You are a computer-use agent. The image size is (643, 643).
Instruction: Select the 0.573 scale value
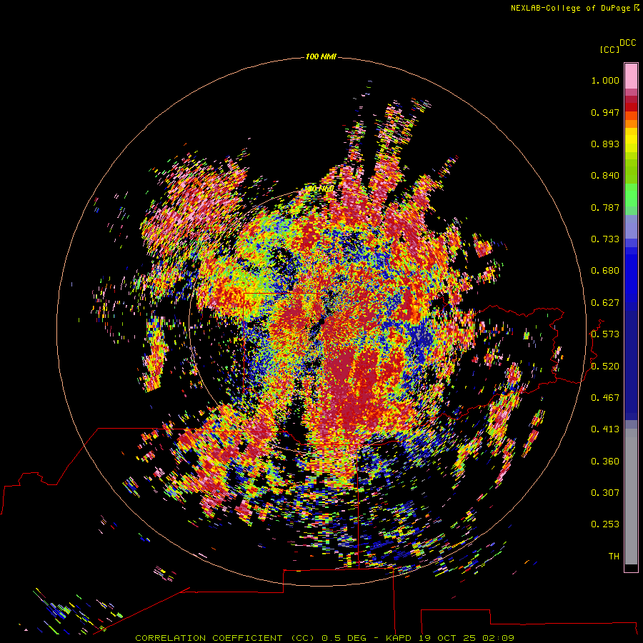[605, 334]
